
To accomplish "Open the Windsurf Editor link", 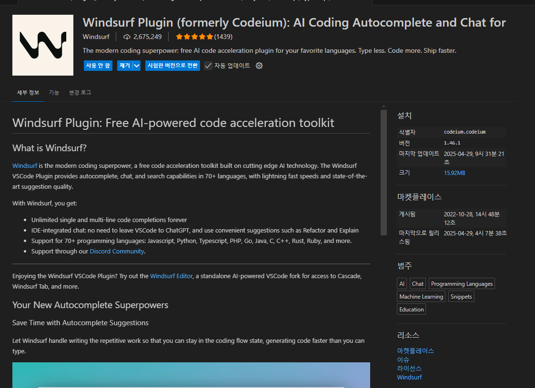I will [x=172, y=276].
